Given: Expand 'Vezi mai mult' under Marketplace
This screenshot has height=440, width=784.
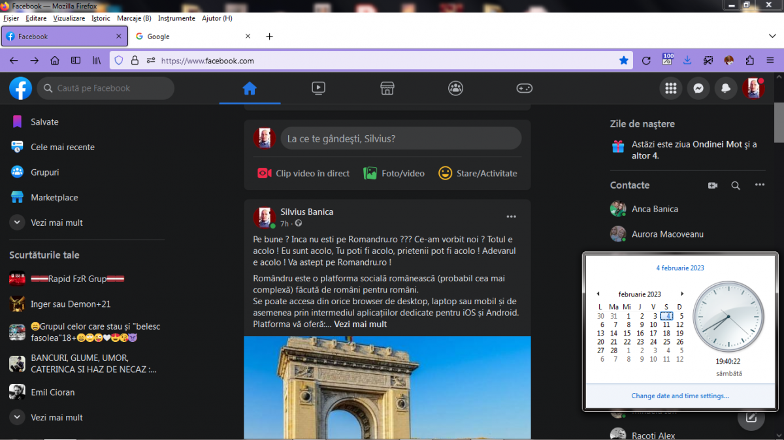Looking at the screenshot, I should coord(56,223).
